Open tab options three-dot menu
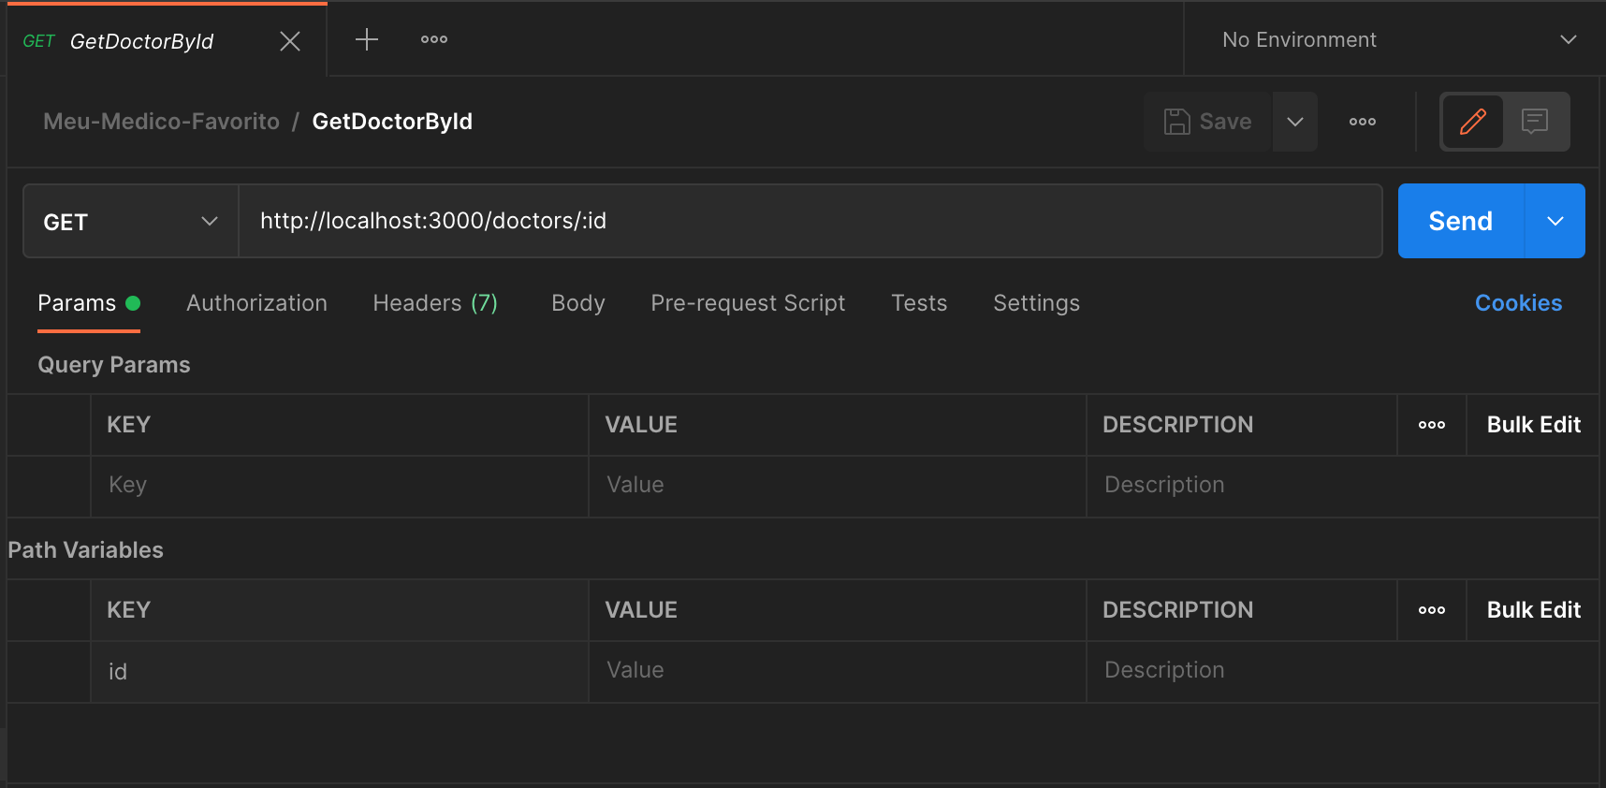Screen dimensions: 1606x788 pos(434,39)
